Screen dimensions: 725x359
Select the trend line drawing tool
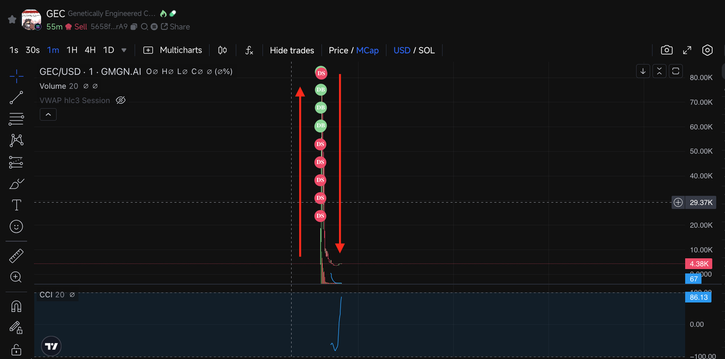[x=16, y=97]
